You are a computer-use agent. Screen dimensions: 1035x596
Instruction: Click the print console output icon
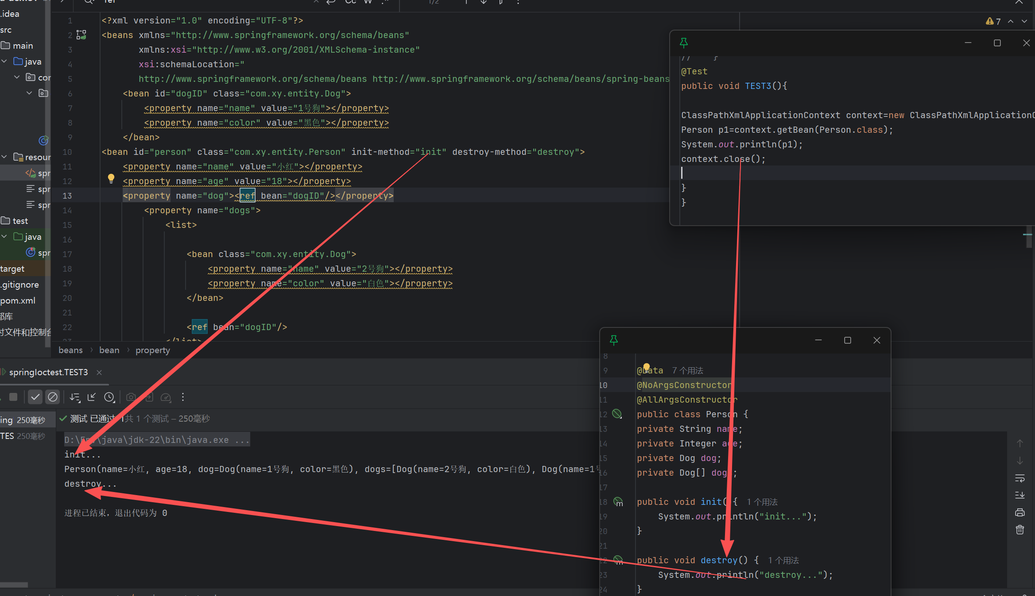point(1019,512)
